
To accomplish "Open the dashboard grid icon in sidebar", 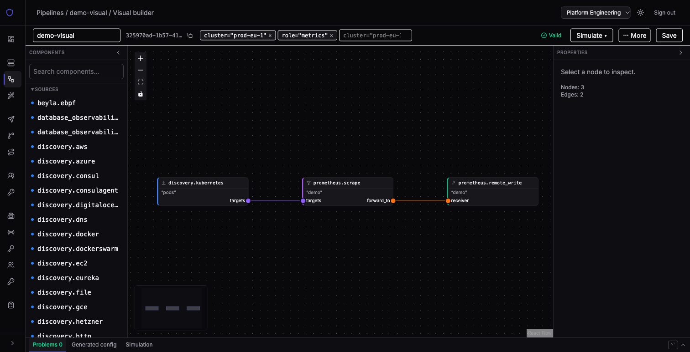I will 11,39.
